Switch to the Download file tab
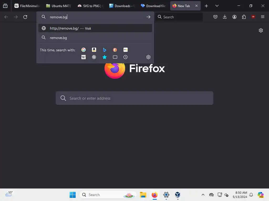Screen dimensions: 269x201 (153, 6)
